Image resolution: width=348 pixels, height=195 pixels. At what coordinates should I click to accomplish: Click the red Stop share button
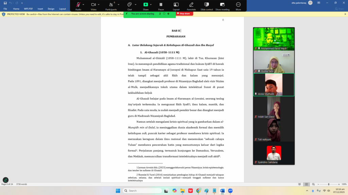tap(184, 14)
